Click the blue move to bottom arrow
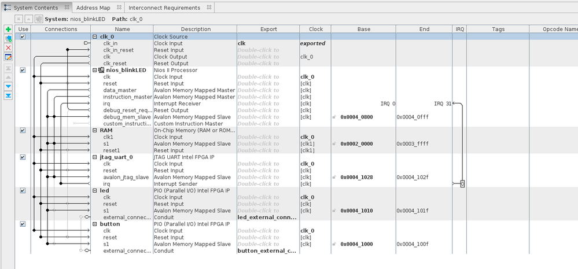Viewport: 578px width, 269px height. [x=8, y=95]
